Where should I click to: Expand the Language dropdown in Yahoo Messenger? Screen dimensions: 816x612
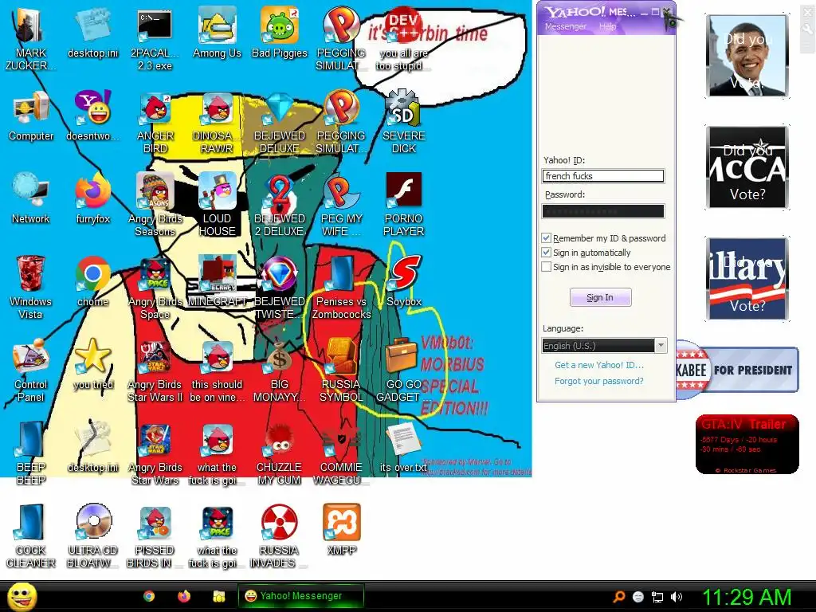point(661,346)
